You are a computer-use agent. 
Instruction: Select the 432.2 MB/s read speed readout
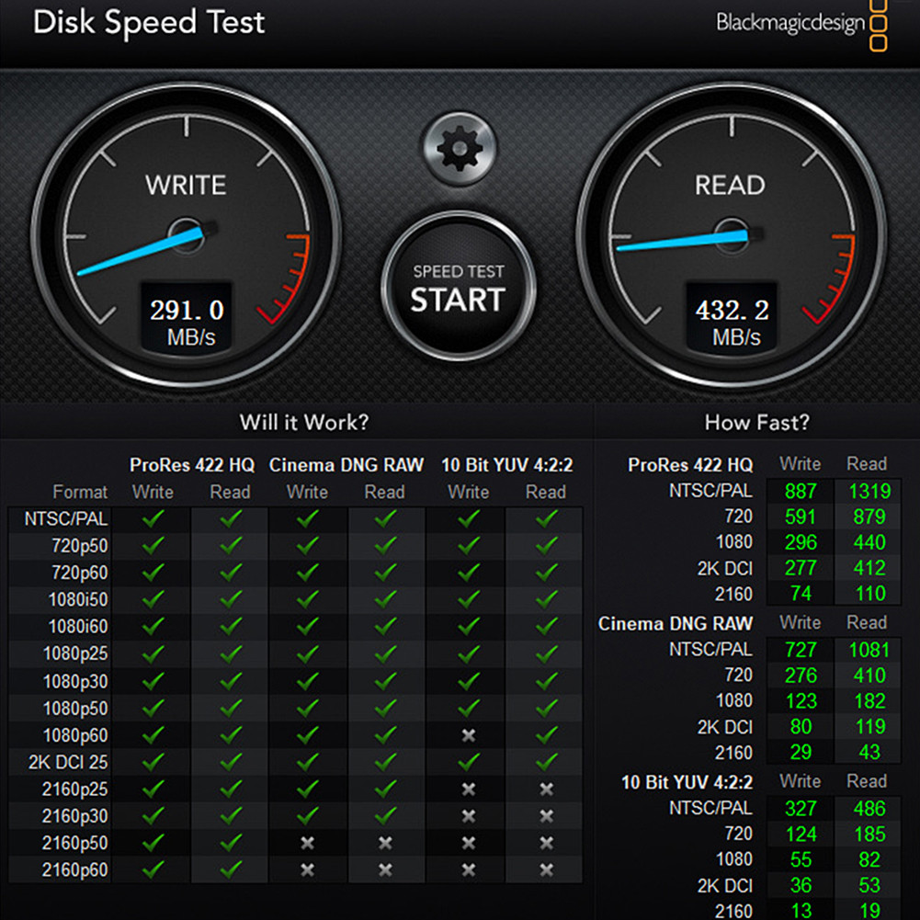tap(733, 315)
